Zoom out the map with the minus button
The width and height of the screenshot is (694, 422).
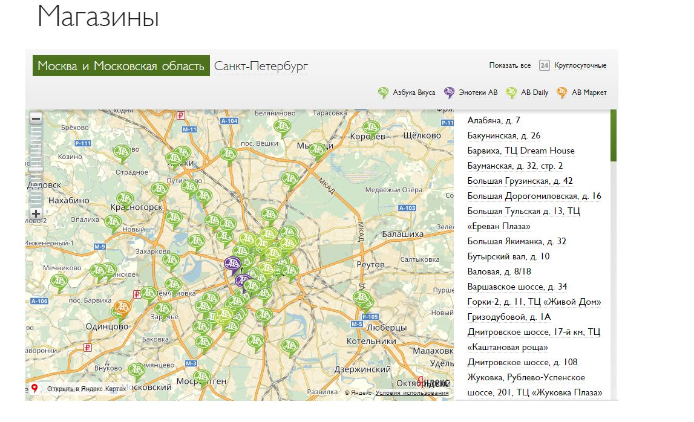pos(36,118)
